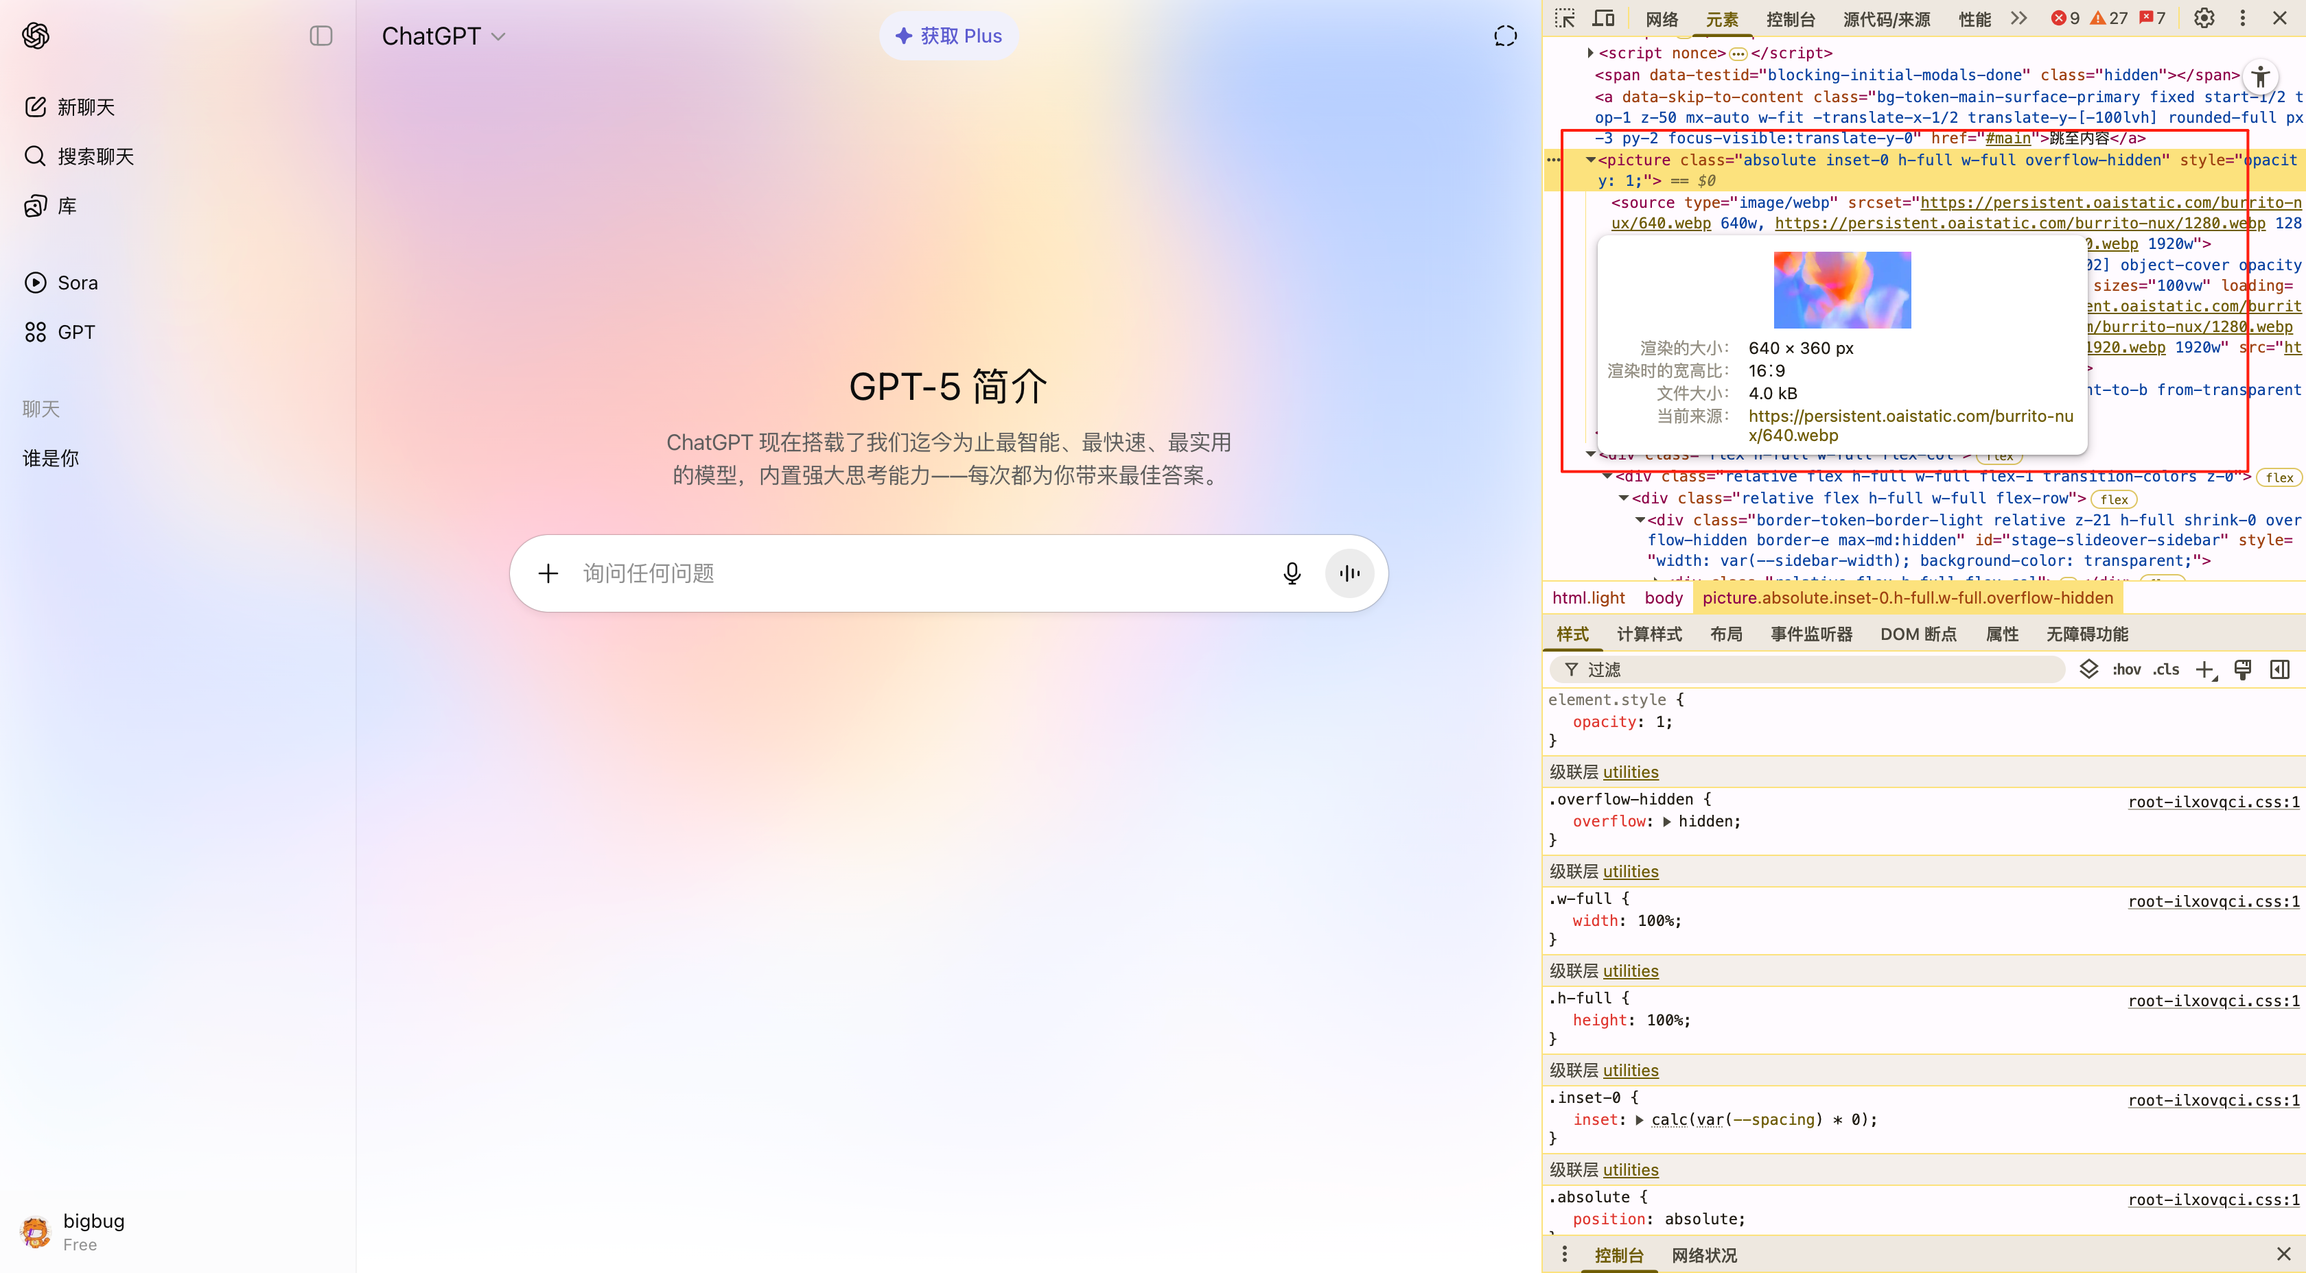
Task: Toggle the flex overlay badge on the div
Action: click(2115, 498)
